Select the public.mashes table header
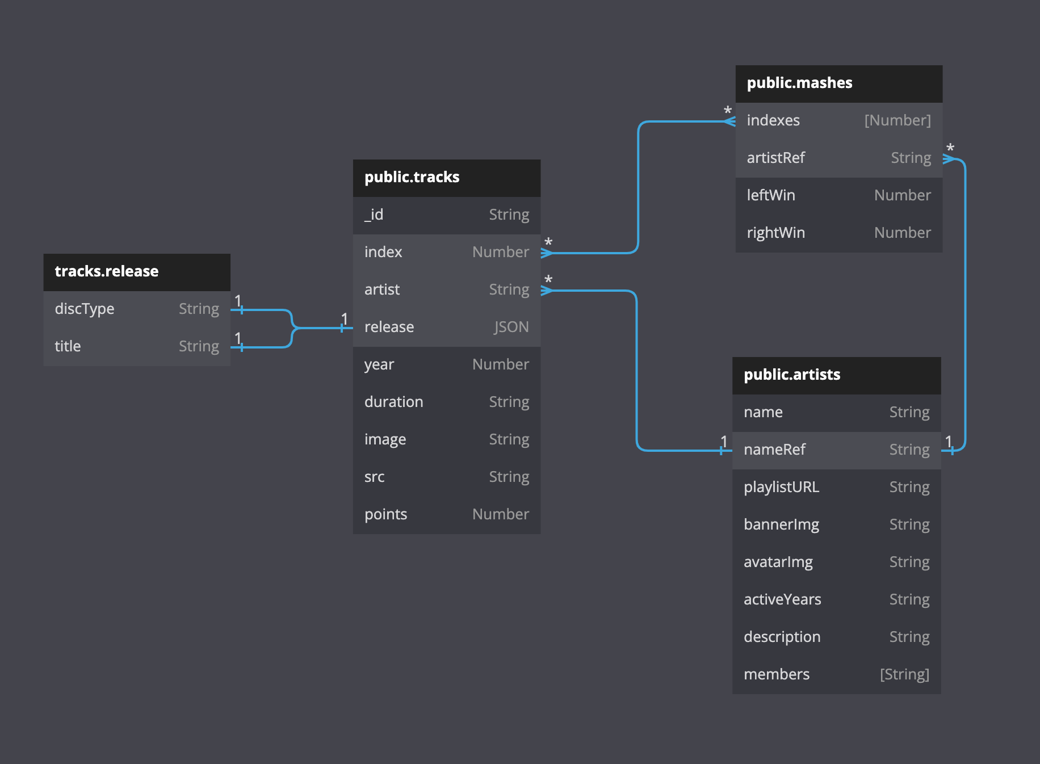 pyautogui.click(x=839, y=83)
